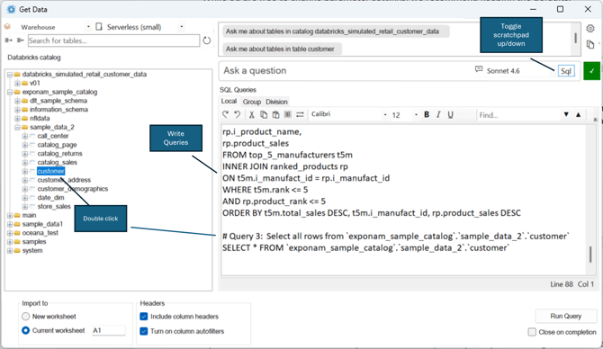Submit question with green checkmark button
Image resolution: width=603 pixels, height=349 pixels.
click(x=591, y=71)
